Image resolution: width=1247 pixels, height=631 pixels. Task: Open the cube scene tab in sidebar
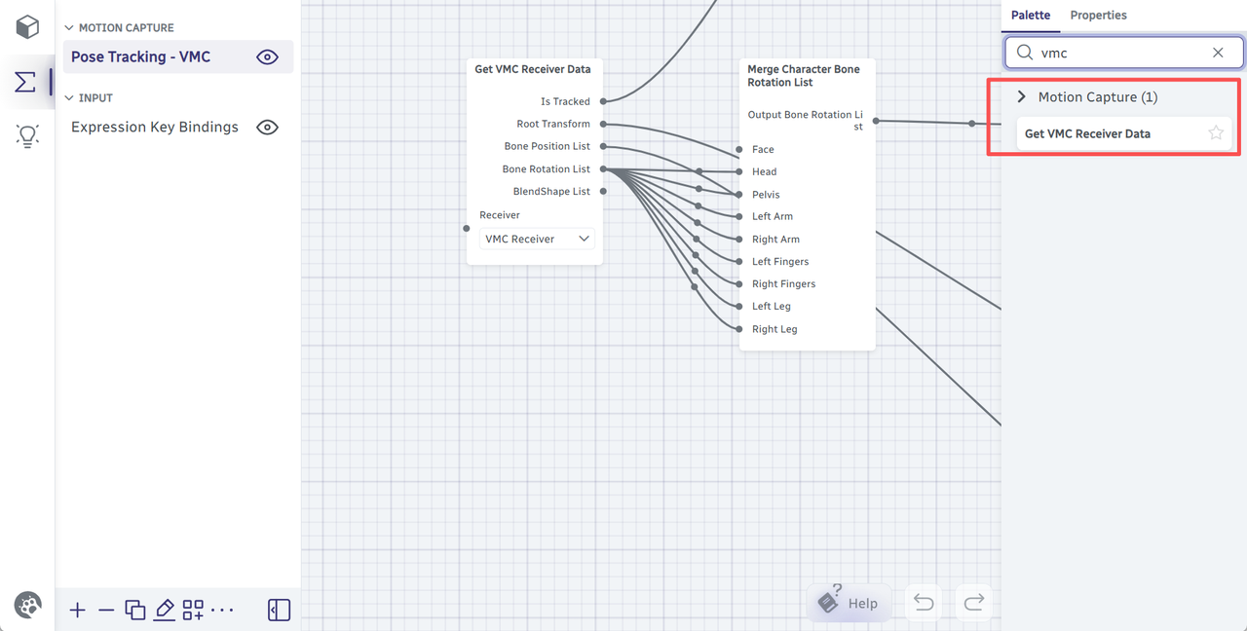pos(27,26)
